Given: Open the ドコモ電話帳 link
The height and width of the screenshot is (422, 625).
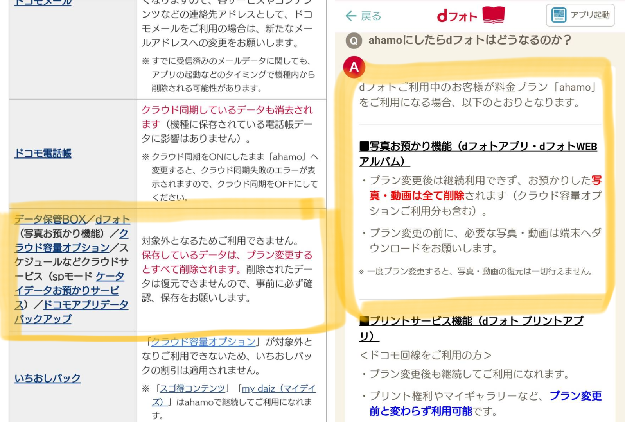Looking at the screenshot, I should (43, 154).
